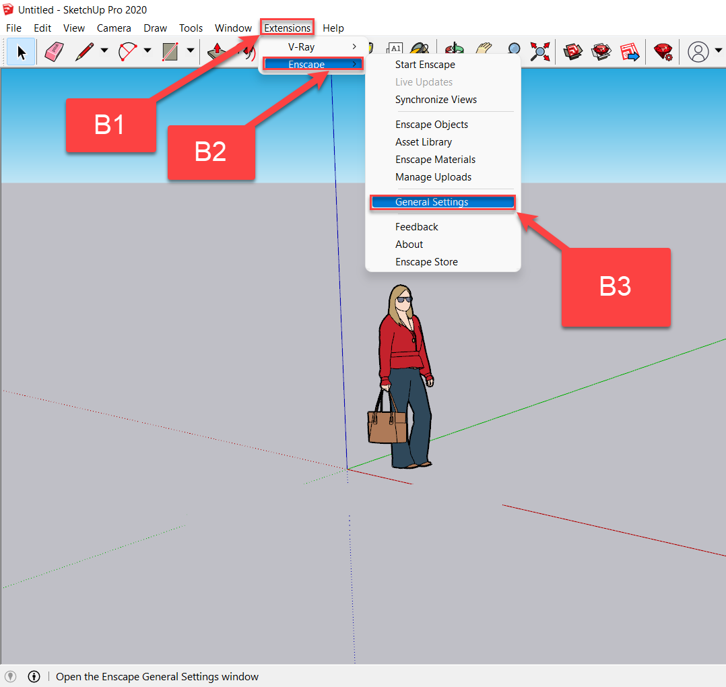Screen dimensions: 726x687
Task: Open the Orbit tool
Action: pyautogui.click(x=453, y=51)
